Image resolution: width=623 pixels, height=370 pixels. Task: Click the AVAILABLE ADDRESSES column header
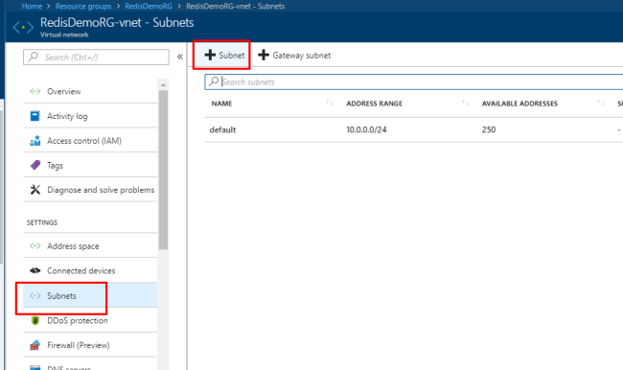pyautogui.click(x=519, y=104)
